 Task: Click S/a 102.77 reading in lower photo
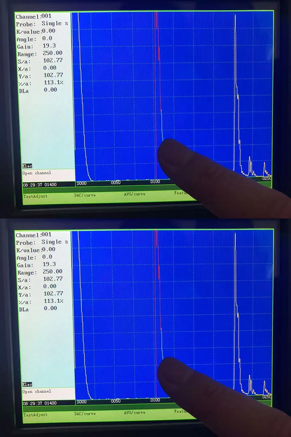(40, 279)
